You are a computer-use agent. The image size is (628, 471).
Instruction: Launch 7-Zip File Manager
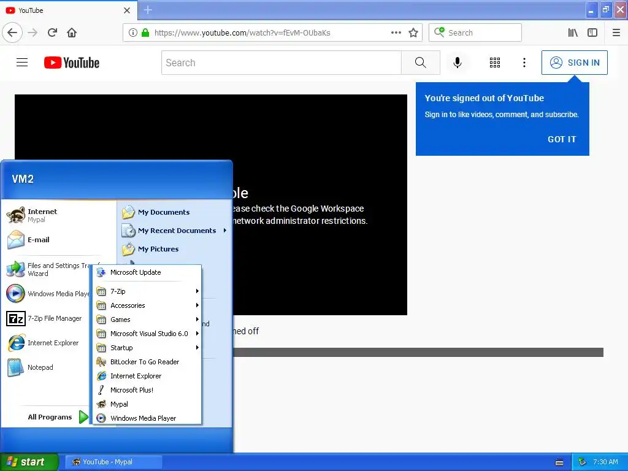47,318
